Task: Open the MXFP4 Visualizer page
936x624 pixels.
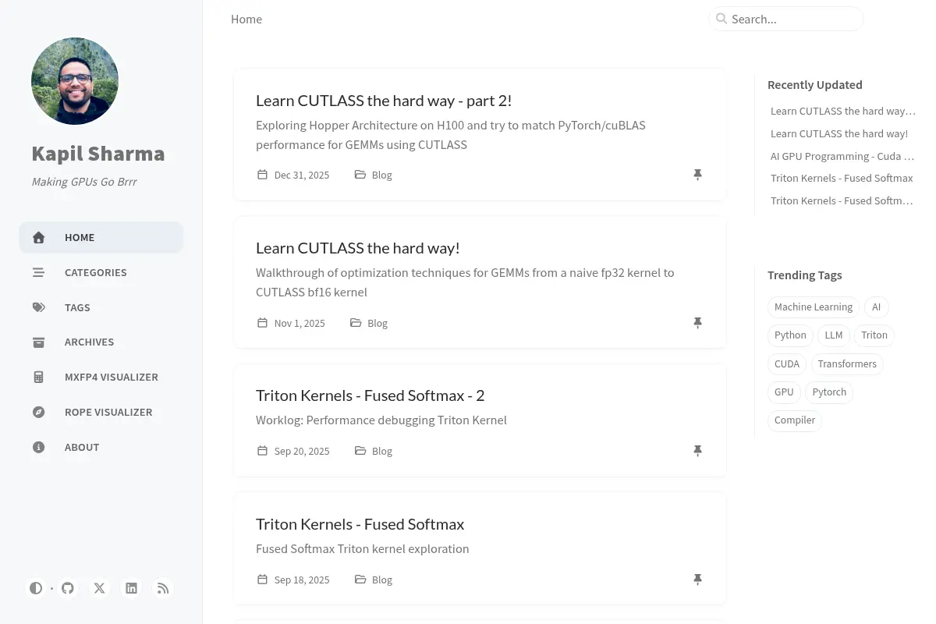Action: pyautogui.click(x=101, y=377)
